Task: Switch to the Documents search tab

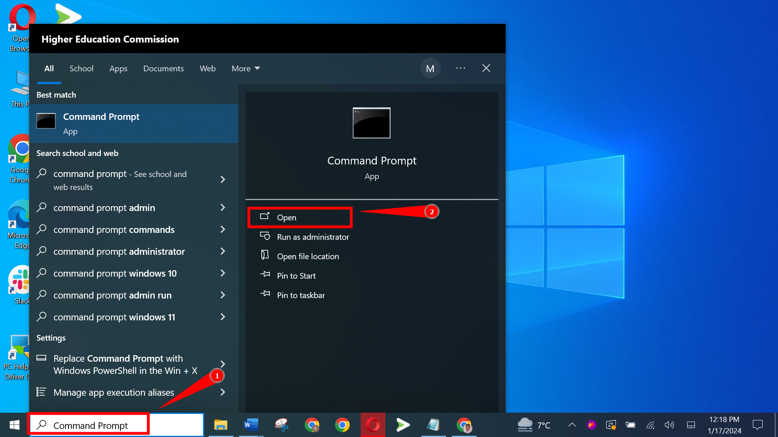Action: (x=163, y=68)
